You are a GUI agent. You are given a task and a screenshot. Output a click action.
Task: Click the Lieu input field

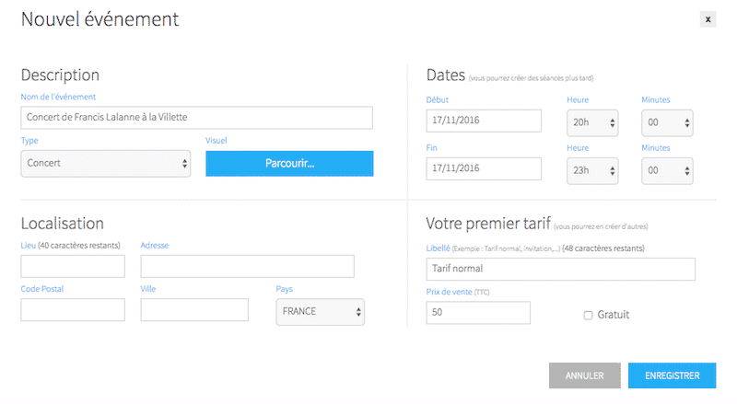pos(73,267)
